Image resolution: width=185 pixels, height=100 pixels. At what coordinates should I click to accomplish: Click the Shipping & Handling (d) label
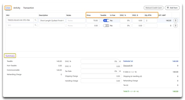click(133, 76)
